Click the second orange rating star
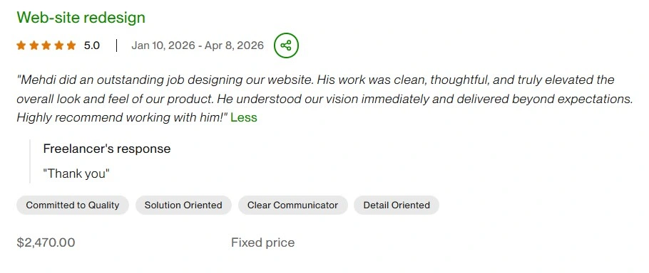649x273 pixels. tap(34, 45)
